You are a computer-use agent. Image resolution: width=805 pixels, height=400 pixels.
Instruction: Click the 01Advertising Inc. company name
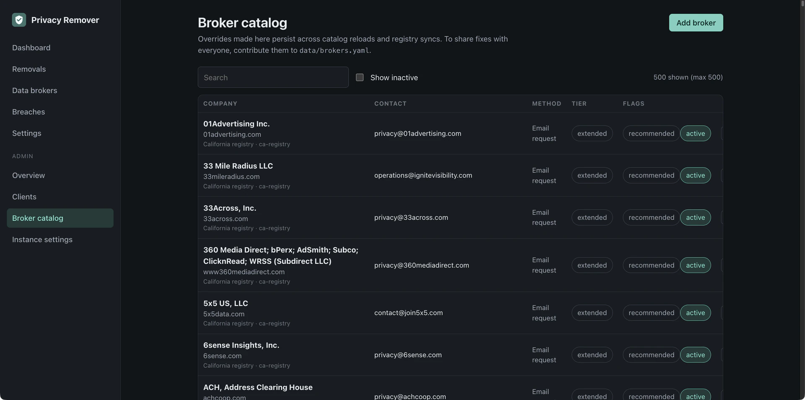pyautogui.click(x=236, y=124)
